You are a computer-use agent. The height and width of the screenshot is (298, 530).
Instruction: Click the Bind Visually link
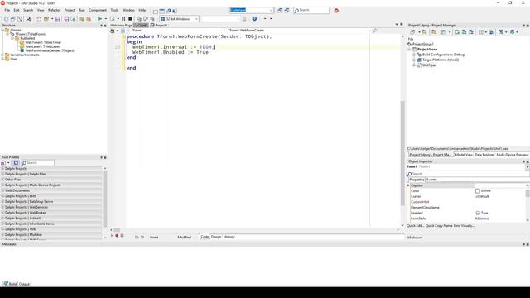point(464,226)
